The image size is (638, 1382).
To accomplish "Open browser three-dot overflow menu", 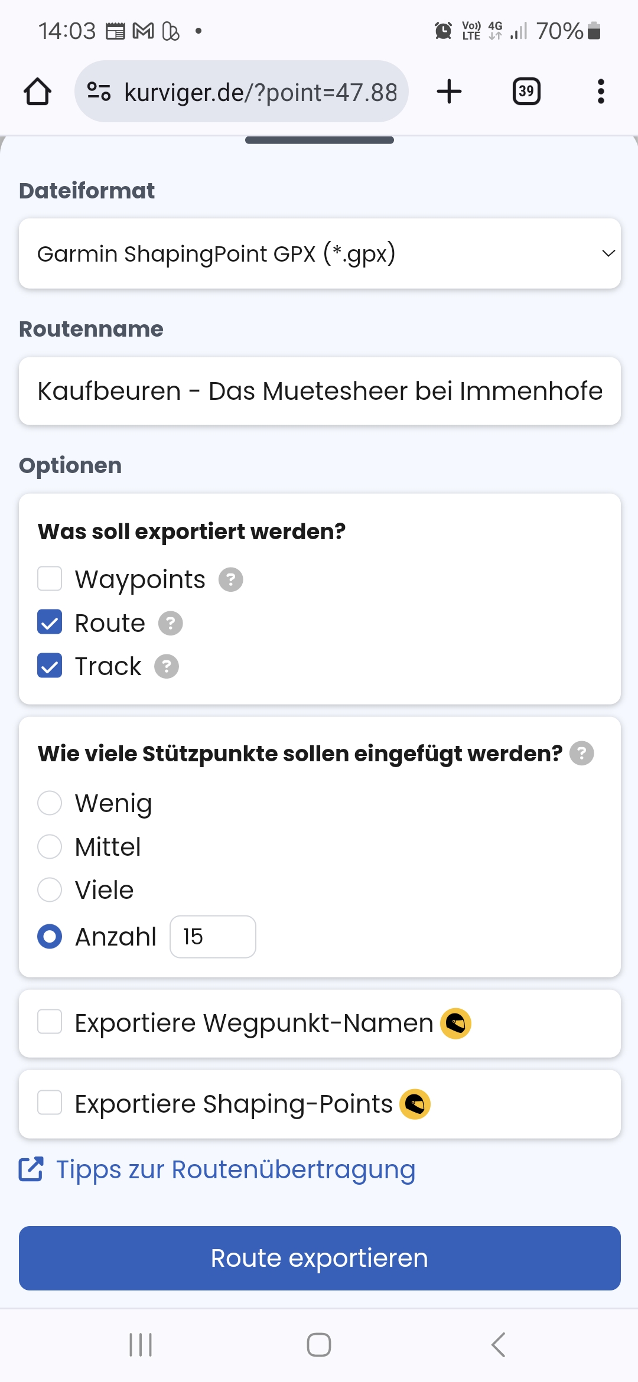I will click(x=601, y=92).
